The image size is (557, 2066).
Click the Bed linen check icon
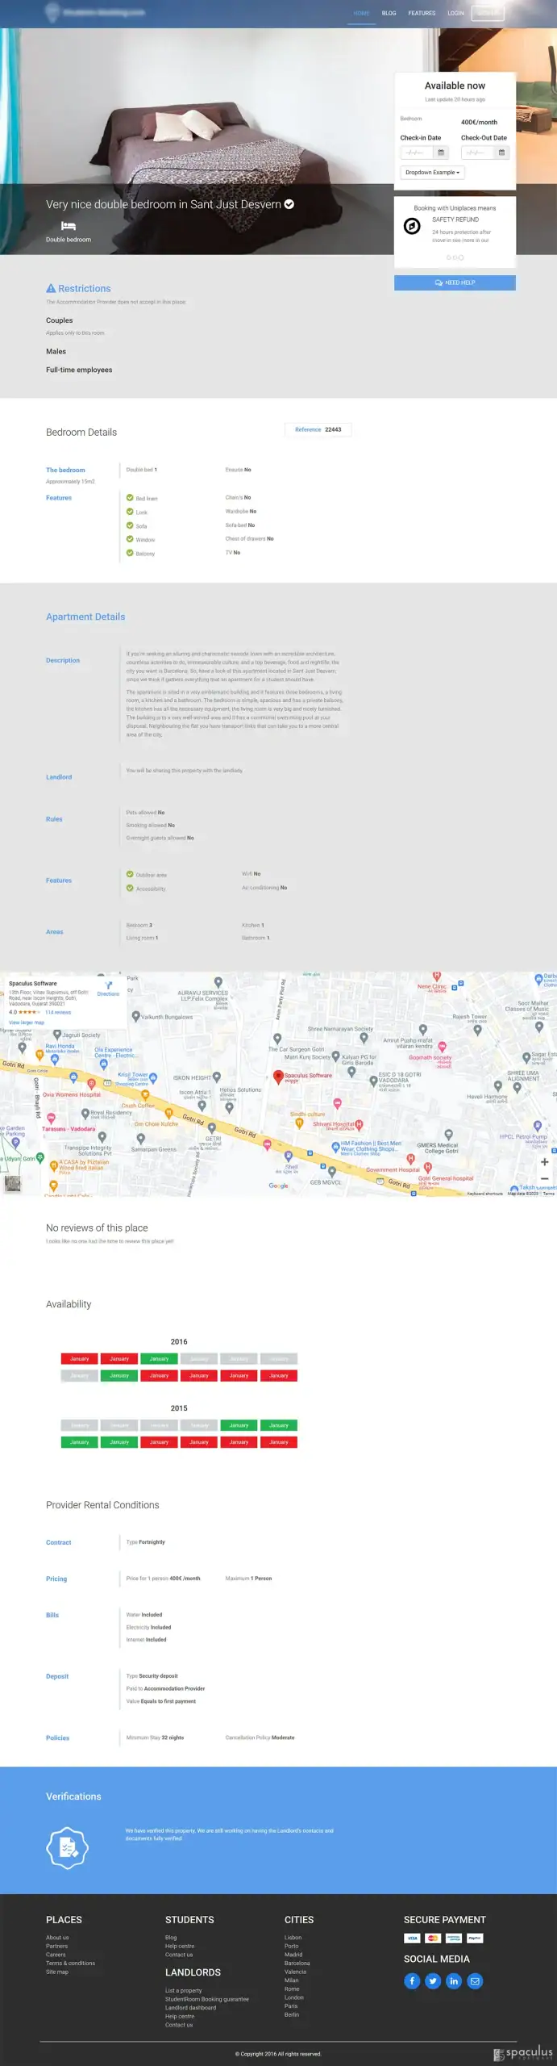click(130, 498)
